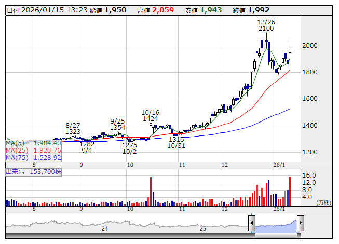Click the year 25 area in navigator
The height and width of the screenshot is (244, 339).
pos(203,228)
